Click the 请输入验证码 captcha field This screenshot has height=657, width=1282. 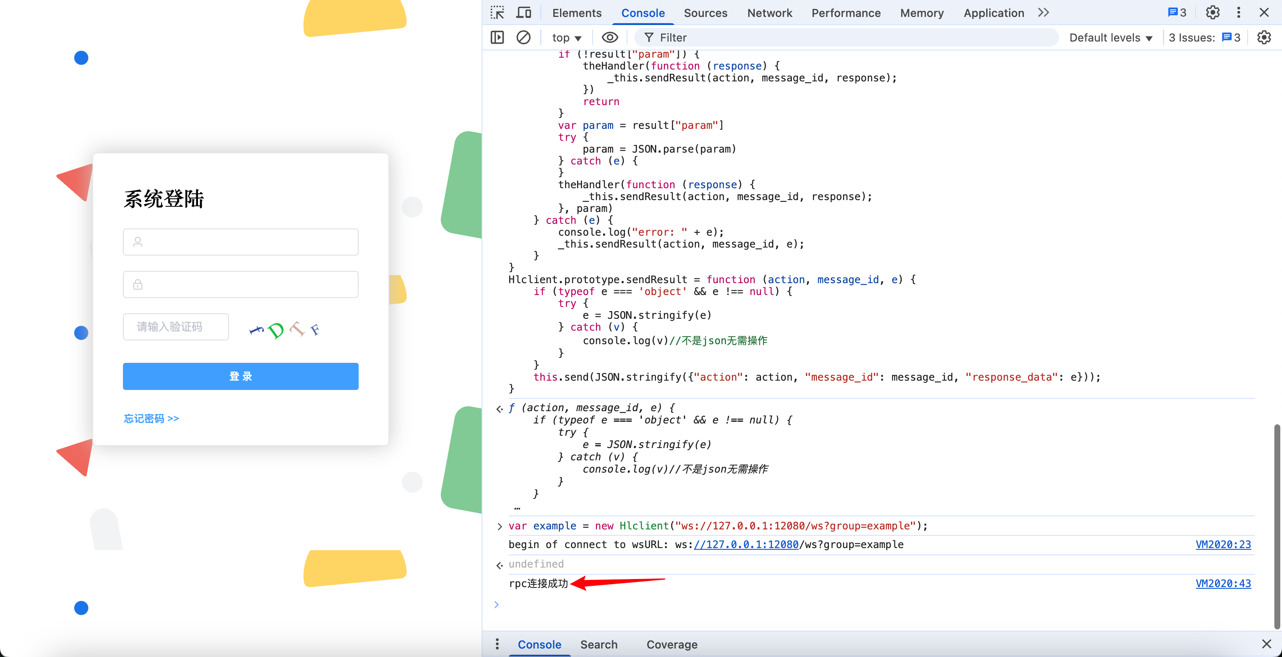pos(176,326)
